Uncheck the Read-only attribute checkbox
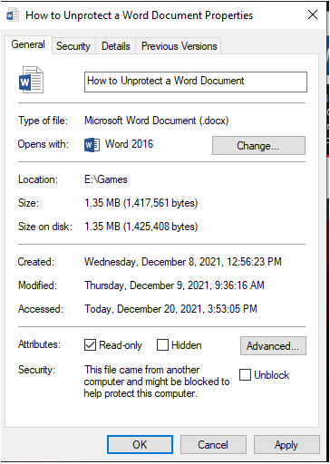Viewport: 330px width, 464px height. pos(90,345)
